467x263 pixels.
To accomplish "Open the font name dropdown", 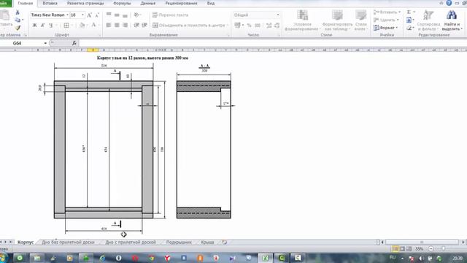I will (67, 15).
